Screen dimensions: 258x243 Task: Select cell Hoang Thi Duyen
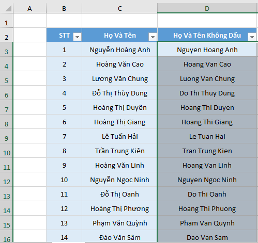207,107
